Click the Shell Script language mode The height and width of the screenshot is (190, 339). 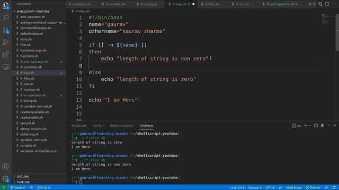coord(293,187)
